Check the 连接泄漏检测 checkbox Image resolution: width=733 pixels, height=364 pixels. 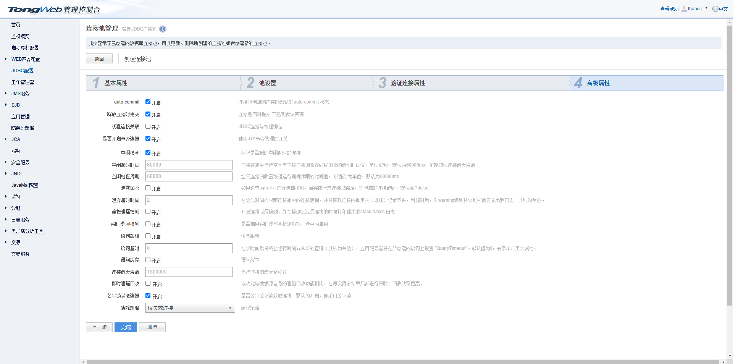[148, 212]
